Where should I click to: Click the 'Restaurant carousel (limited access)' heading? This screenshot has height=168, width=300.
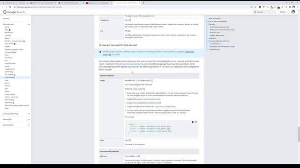118,45
